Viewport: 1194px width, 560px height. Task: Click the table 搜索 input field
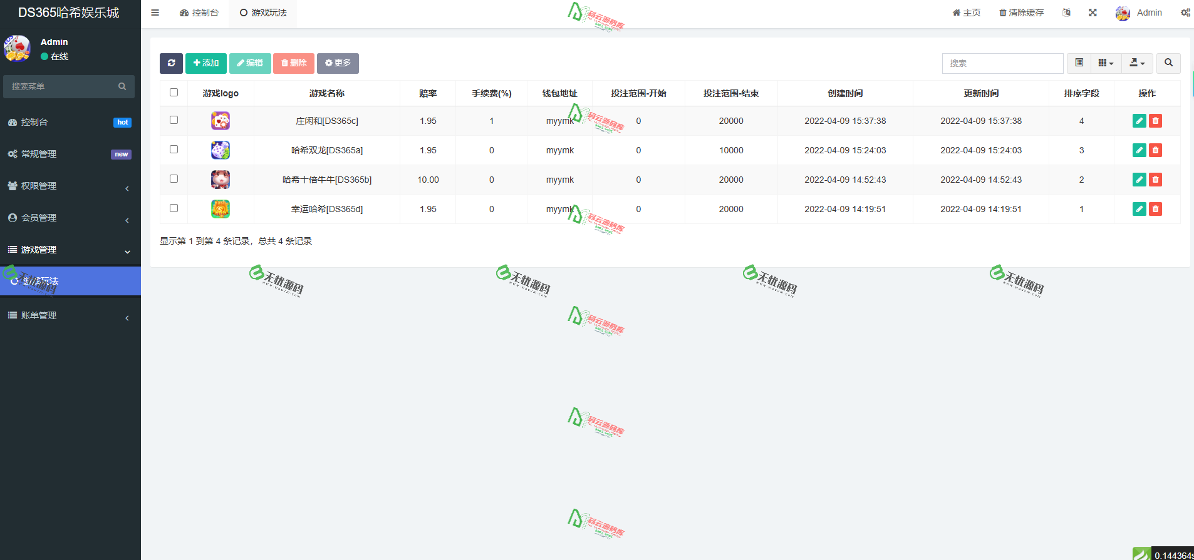click(1002, 63)
